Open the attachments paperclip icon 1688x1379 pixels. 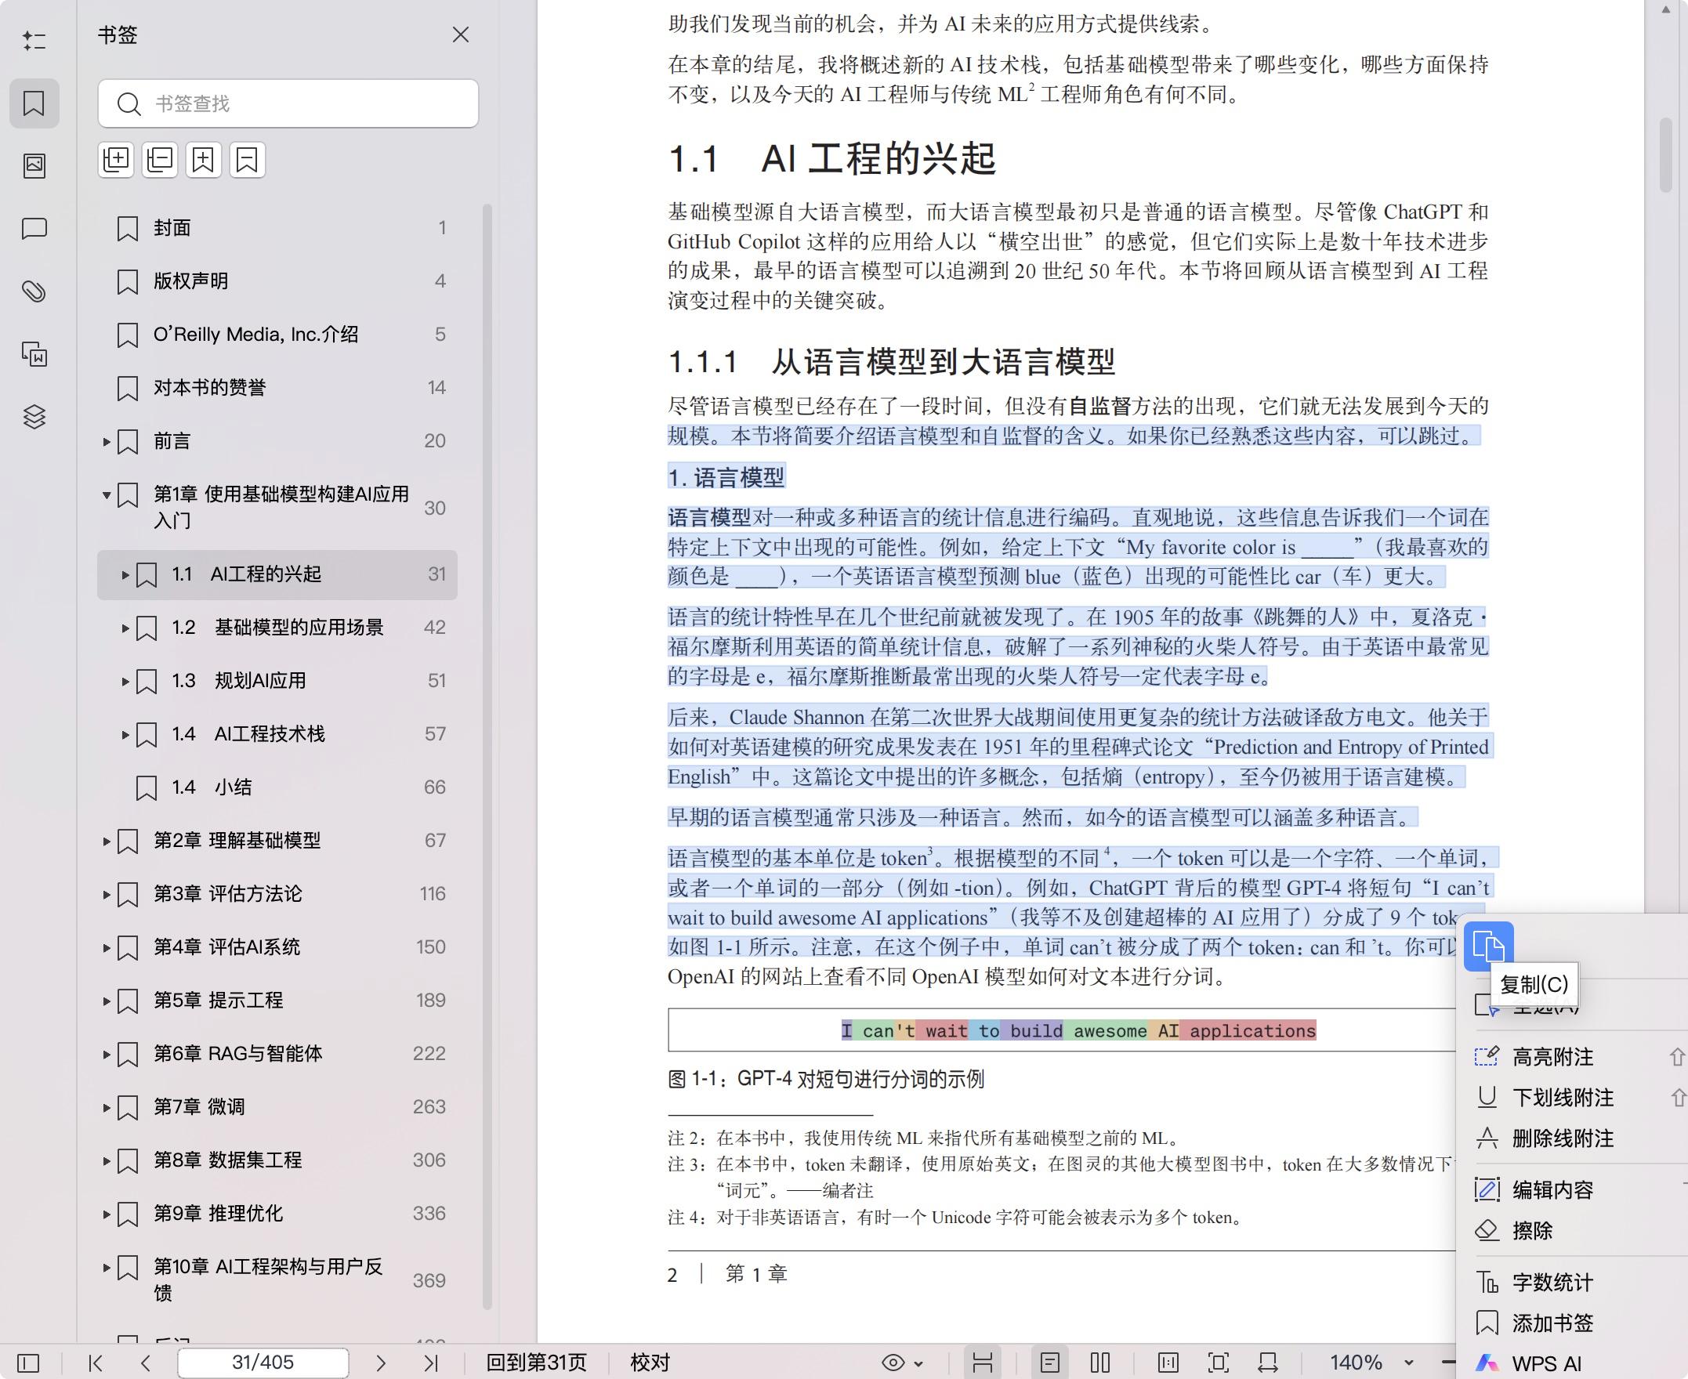point(34,291)
